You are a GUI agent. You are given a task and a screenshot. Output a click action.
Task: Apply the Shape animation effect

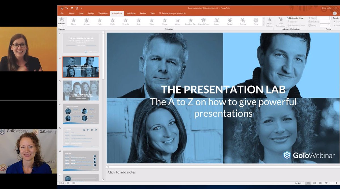tap(165, 21)
